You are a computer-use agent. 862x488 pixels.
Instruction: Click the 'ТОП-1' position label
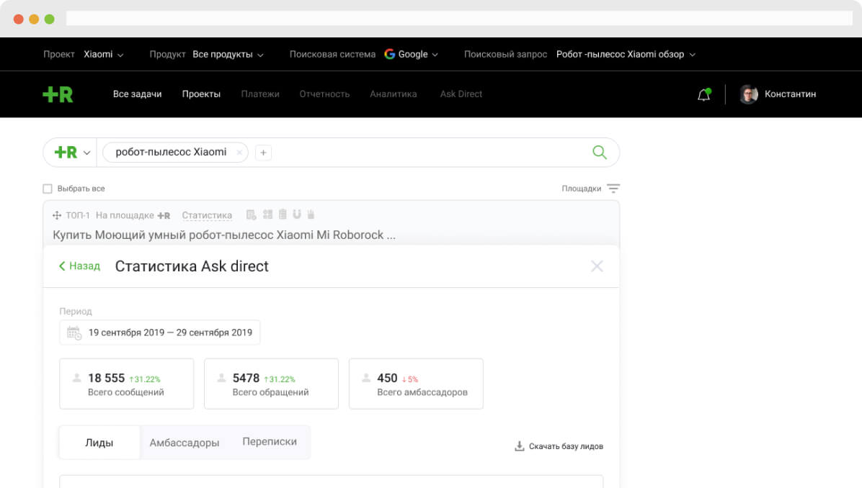point(78,215)
